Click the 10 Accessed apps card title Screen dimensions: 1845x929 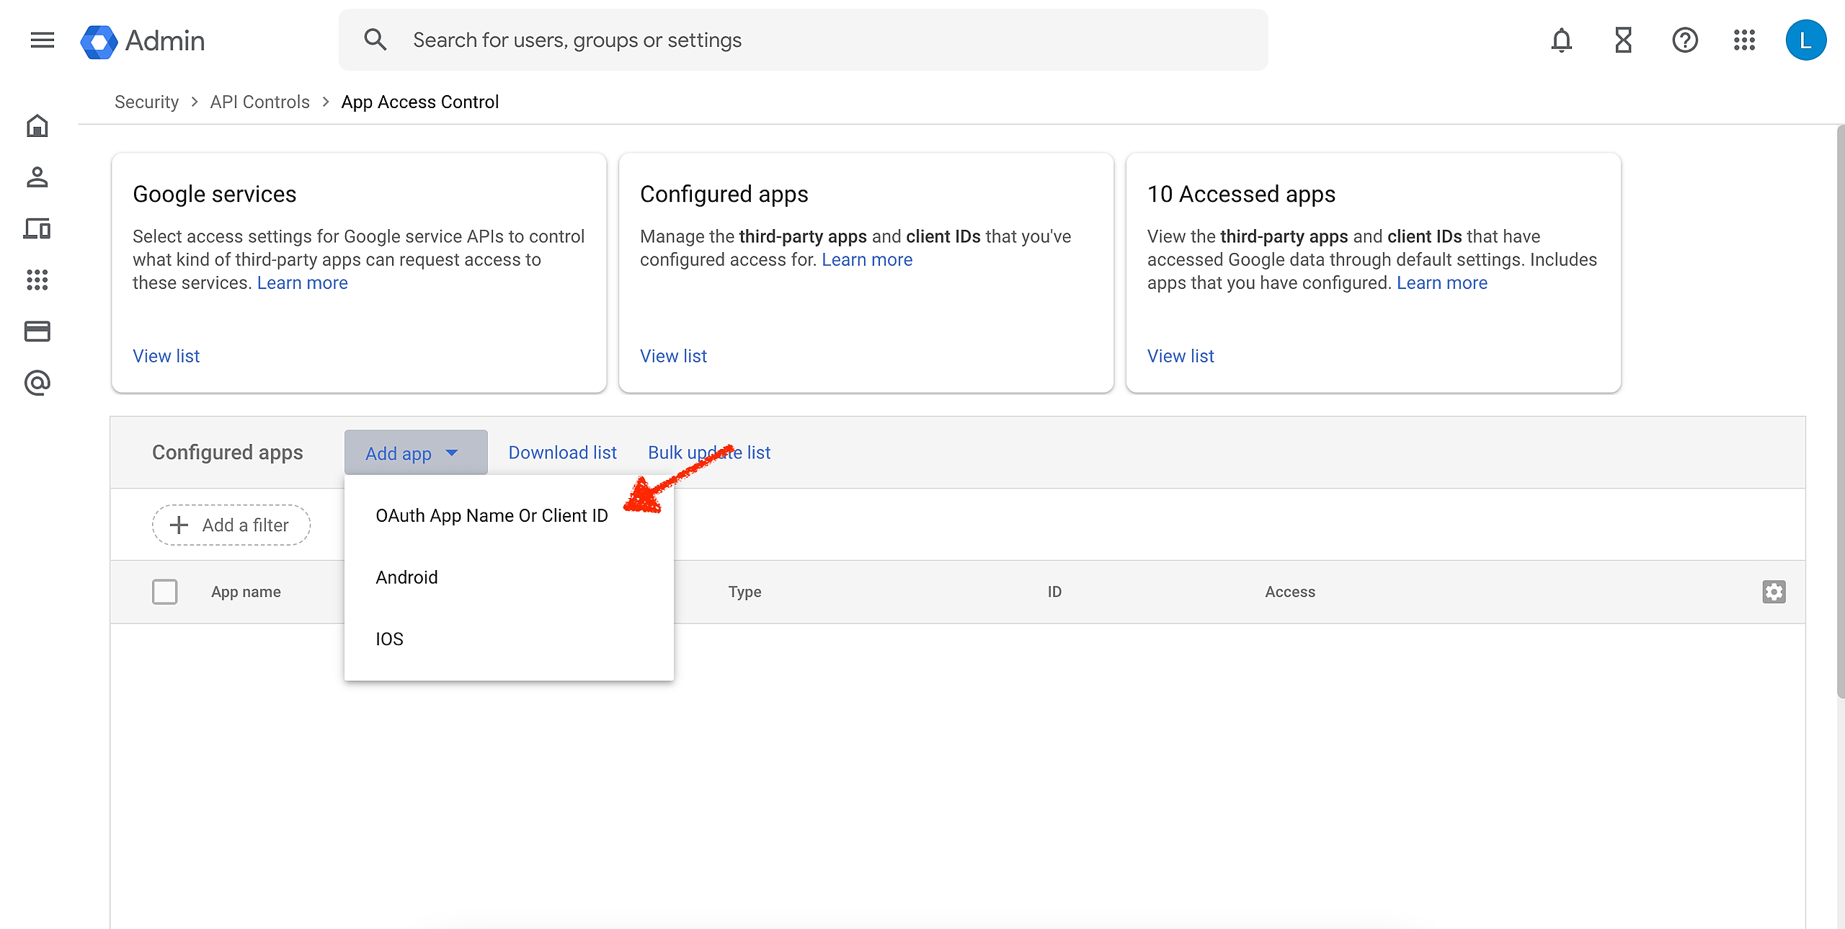coord(1241,195)
